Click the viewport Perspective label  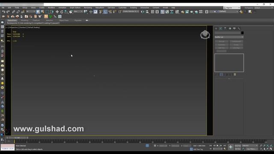pos(13,27)
